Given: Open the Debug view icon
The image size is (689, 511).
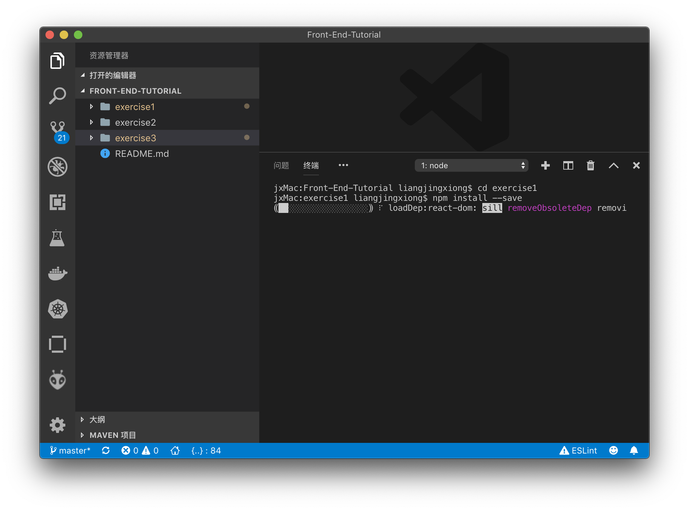Looking at the screenshot, I should coord(58,167).
